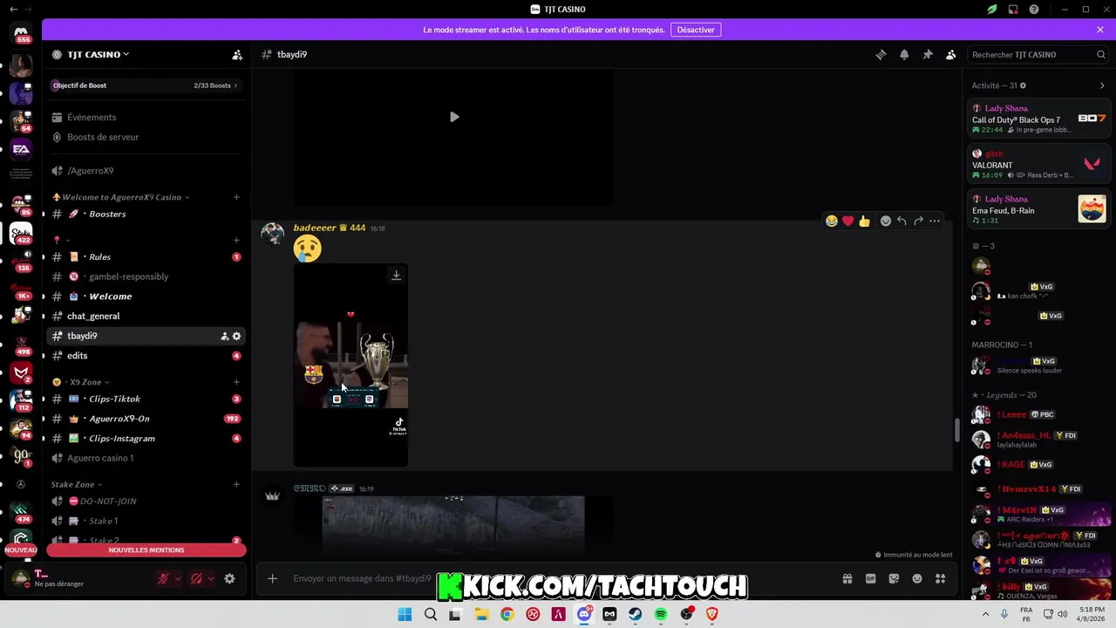Forward badeeeer's message
Screen dimensions: 1116x628
click(918, 221)
